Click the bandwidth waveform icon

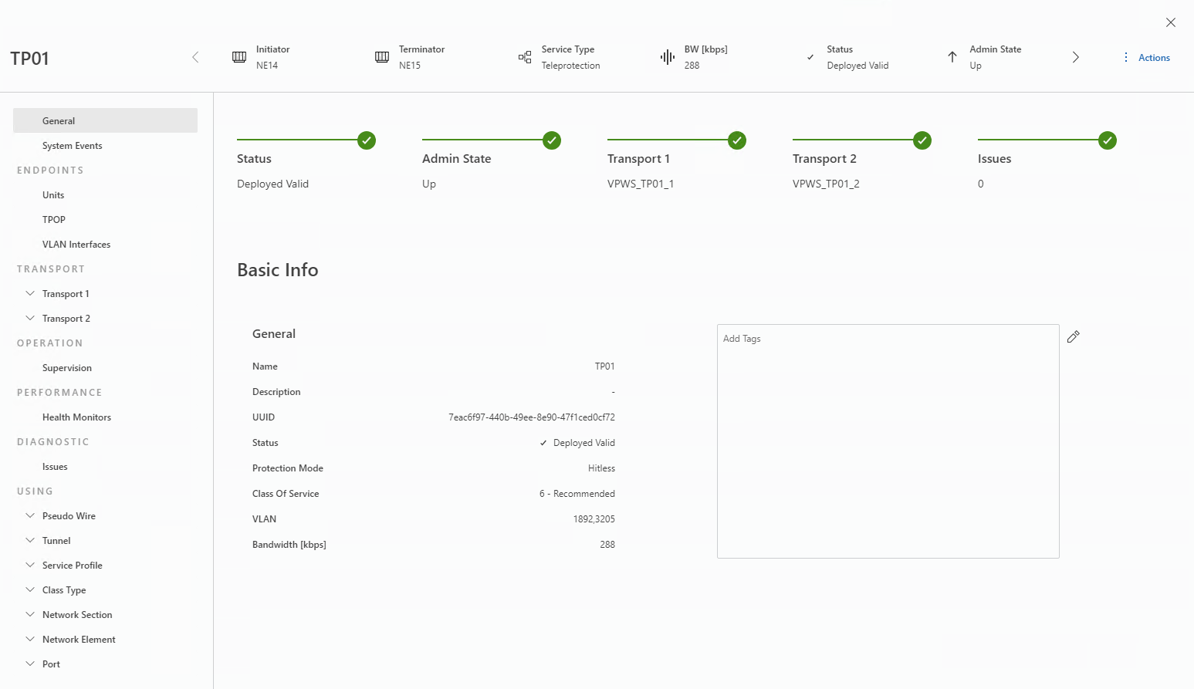coord(668,57)
